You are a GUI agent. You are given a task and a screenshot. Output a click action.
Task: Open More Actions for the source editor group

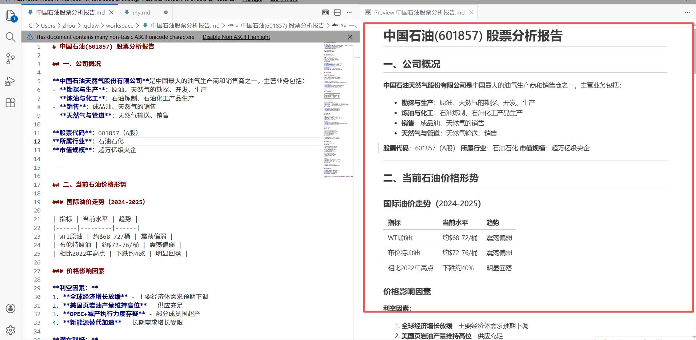349,12
